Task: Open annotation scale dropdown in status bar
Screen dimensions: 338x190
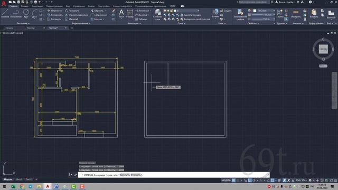Action: (x=302, y=180)
